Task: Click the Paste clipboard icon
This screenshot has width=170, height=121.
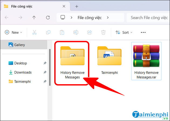Action: tap(62, 32)
